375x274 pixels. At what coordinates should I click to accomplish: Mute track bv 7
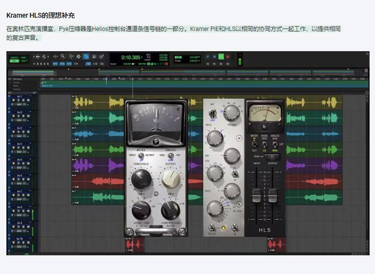pos(28,195)
